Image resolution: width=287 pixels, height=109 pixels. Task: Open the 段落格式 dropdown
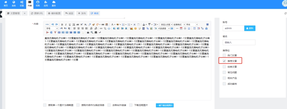point(179,24)
